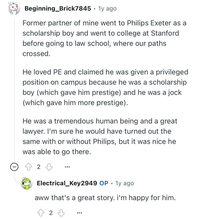The height and width of the screenshot is (219, 199).
Task: Click the timestamp on Beginning_Brick7845's comment
Action: [x=107, y=9]
